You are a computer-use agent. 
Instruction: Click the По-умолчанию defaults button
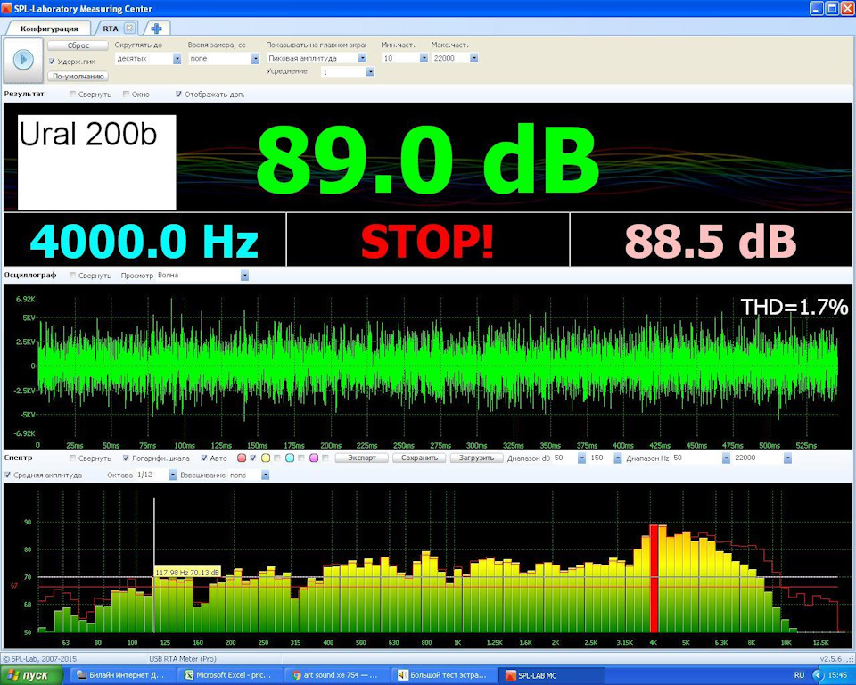click(x=78, y=77)
